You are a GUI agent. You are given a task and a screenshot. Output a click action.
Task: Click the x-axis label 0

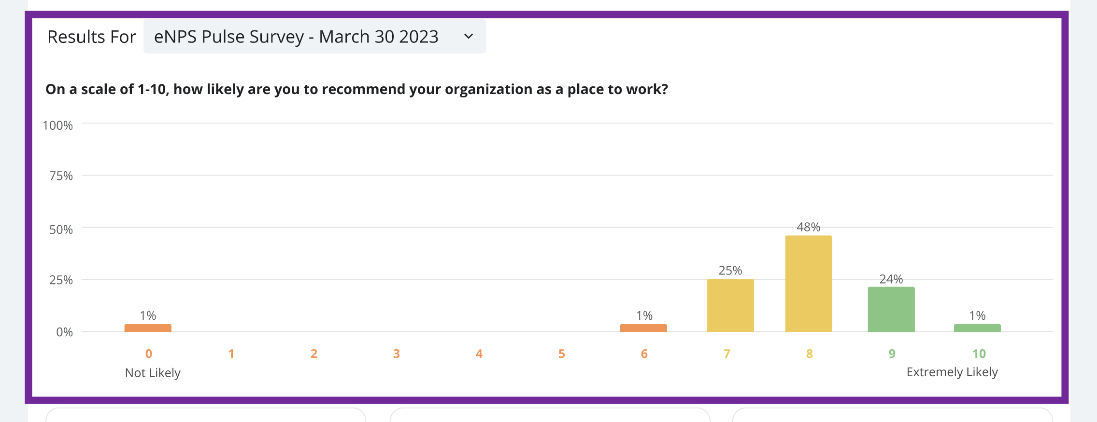pos(149,354)
